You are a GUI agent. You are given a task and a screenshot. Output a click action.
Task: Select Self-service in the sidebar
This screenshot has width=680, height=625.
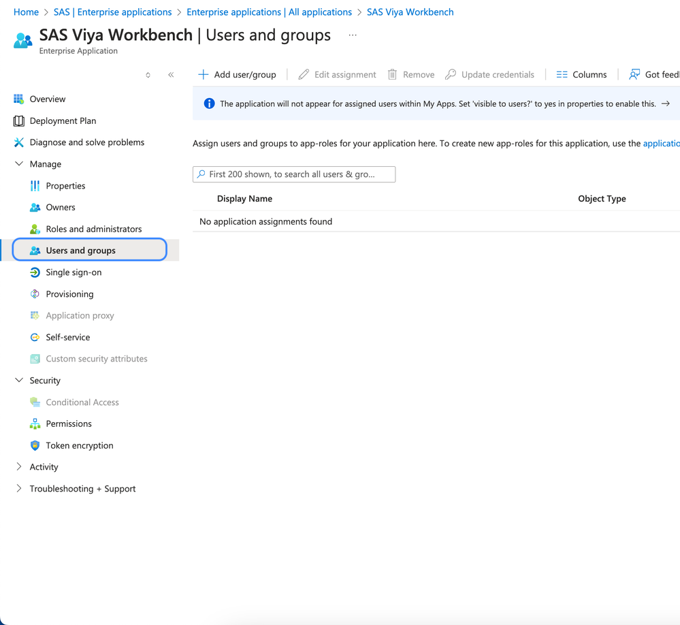coord(67,337)
